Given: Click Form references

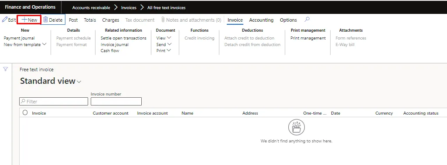Looking at the screenshot, I should click(351, 38).
